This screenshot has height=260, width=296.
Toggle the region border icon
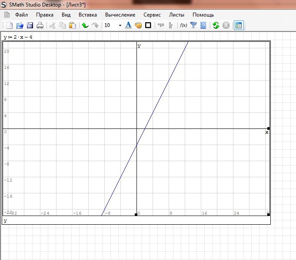click(x=148, y=25)
